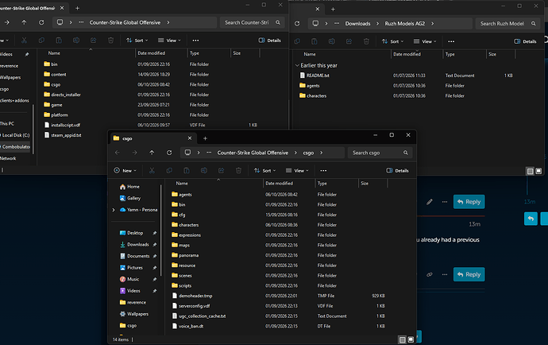Go back in csgo window navigation
This screenshot has height=345, width=548.
tap(118, 153)
